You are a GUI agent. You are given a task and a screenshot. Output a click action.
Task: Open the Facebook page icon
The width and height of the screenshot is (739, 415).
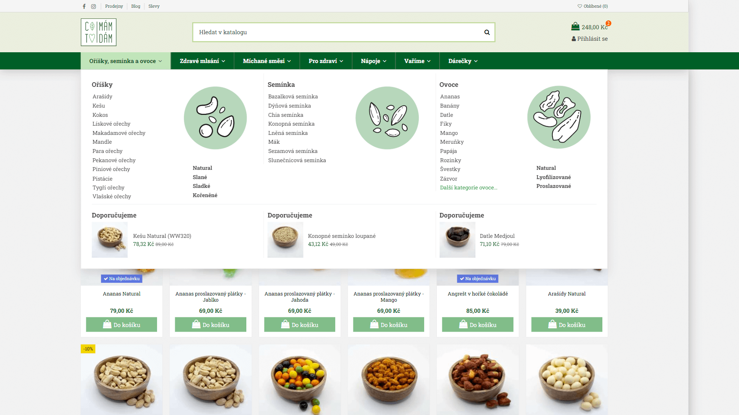pos(84,6)
